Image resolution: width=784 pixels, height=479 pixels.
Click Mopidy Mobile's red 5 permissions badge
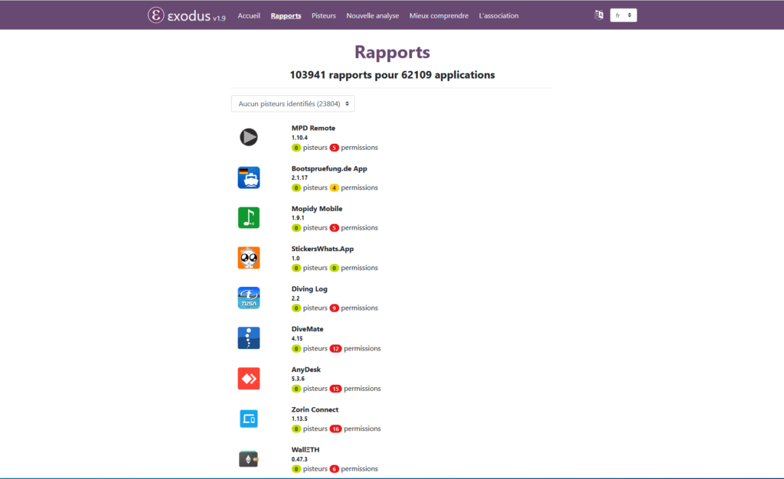[x=334, y=228]
